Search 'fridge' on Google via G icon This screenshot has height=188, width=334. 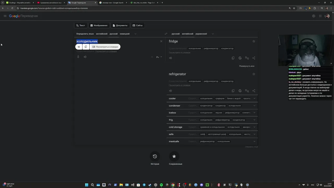[x=240, y=58]
